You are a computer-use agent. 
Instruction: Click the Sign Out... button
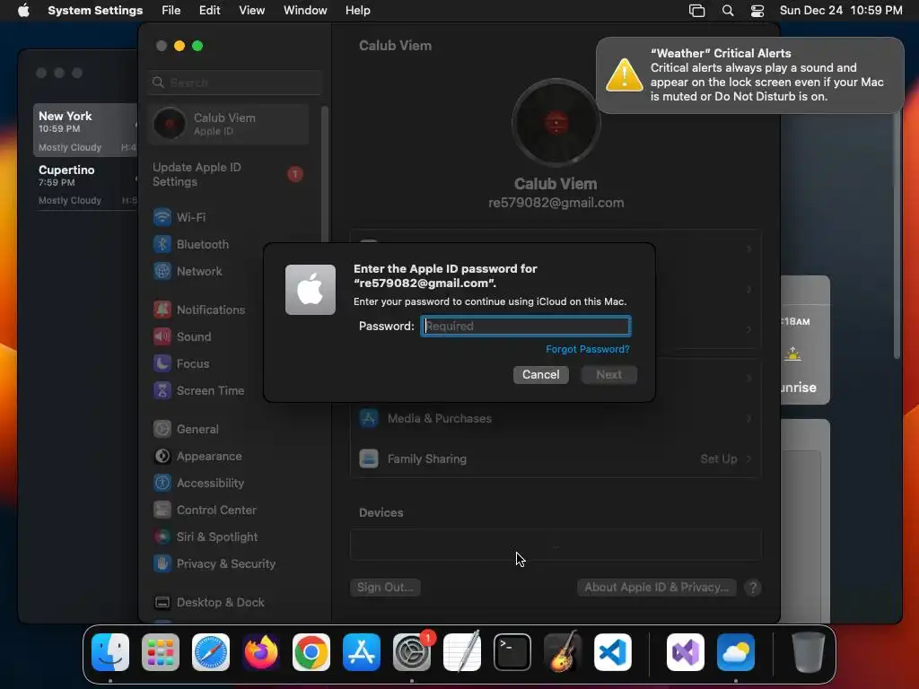click(x=385, y=587)
